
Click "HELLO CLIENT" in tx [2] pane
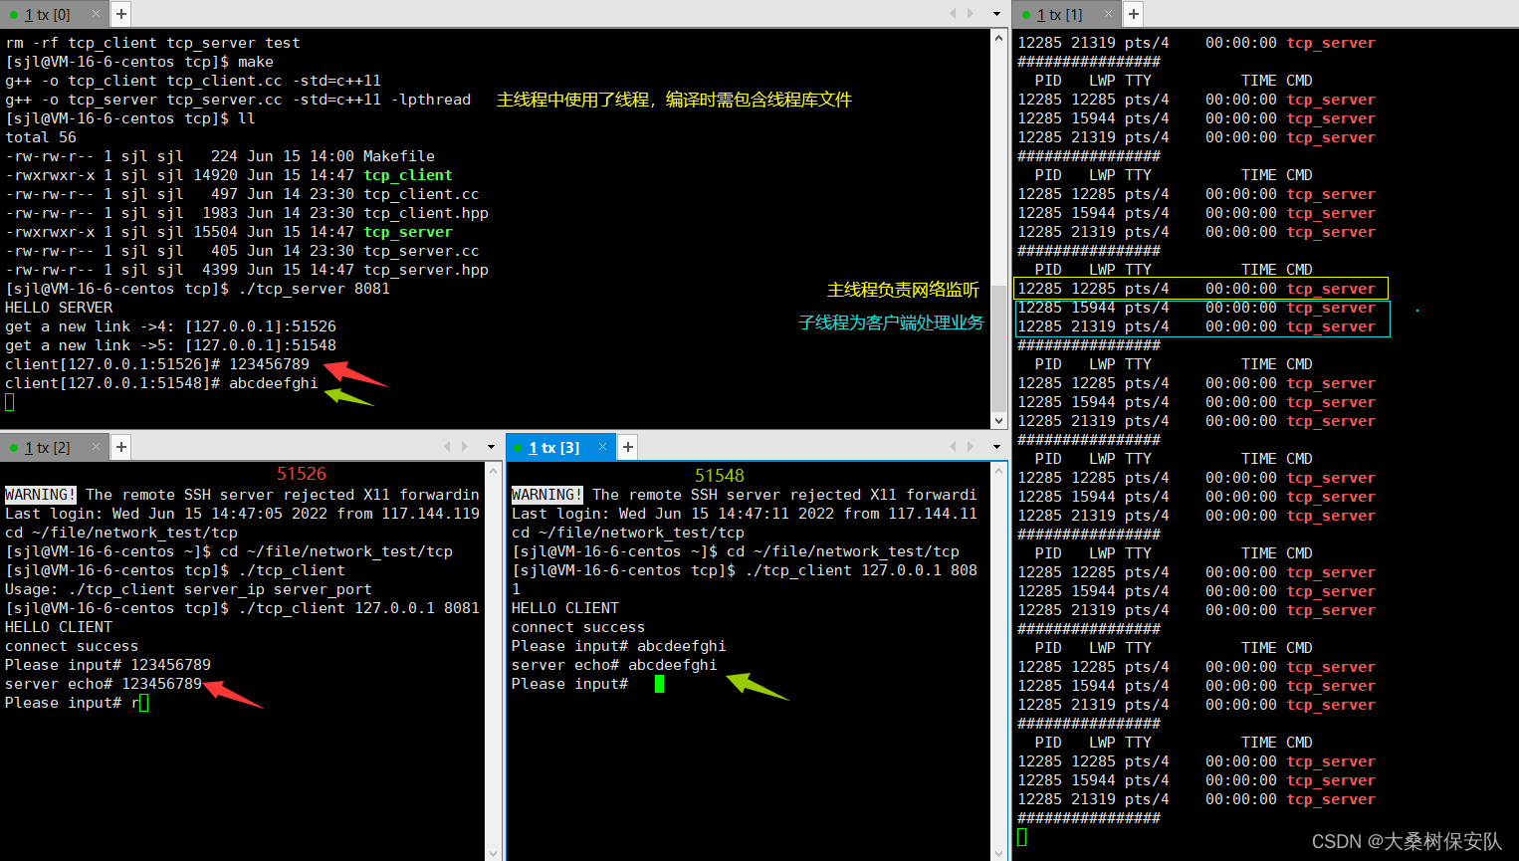pos(59,627)
